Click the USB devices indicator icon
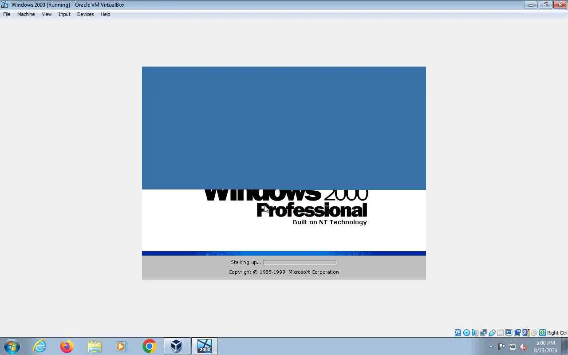Image resolution: width=568 pixels, height=355 pixels. 492,333
